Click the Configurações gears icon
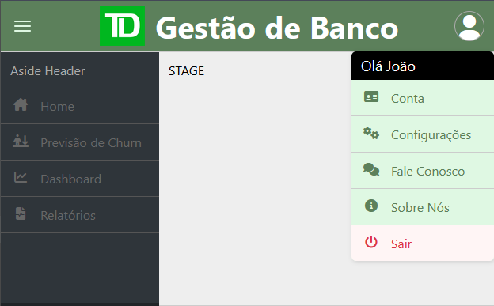 click(371, 133)
